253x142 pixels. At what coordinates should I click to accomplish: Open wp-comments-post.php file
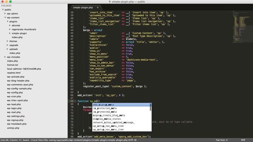pos(20,84)
